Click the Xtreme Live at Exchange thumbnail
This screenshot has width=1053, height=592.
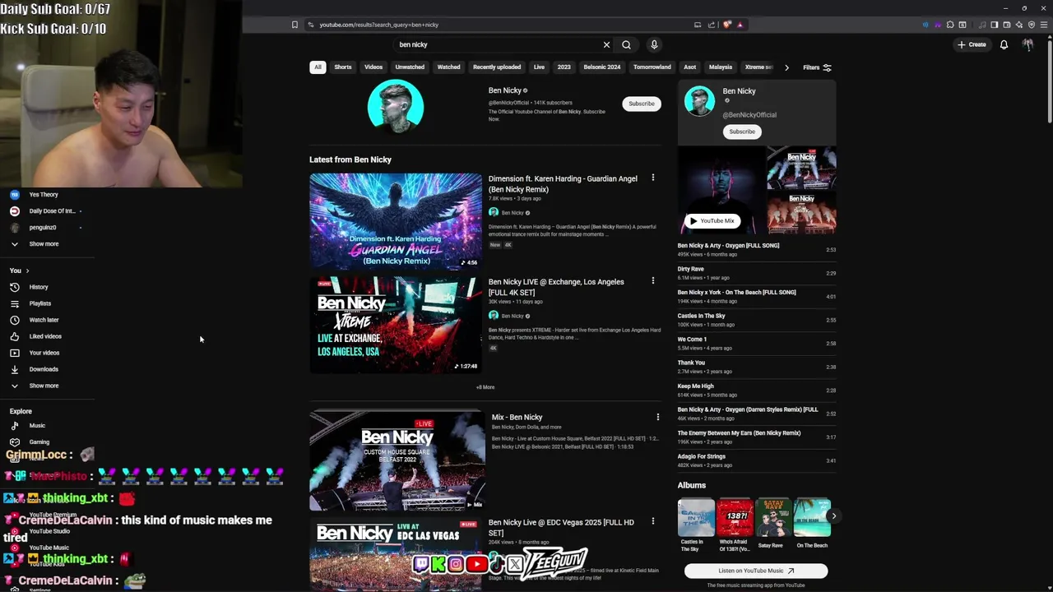tap(396, 324)
